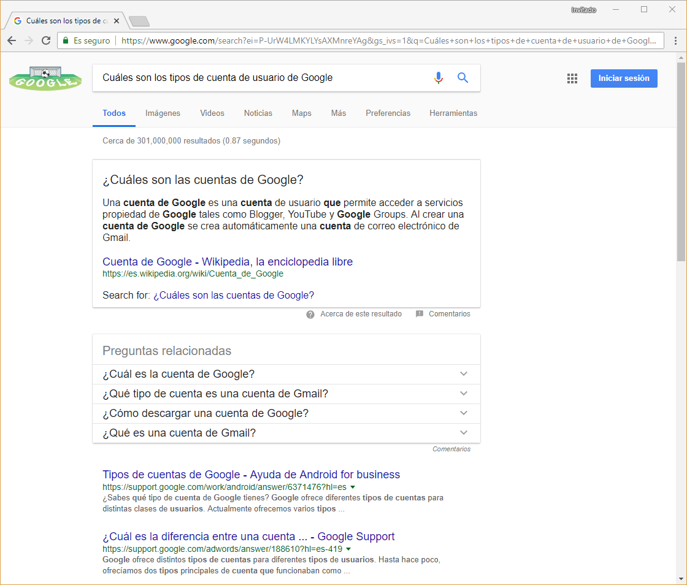This screenshot has height=585, width=687.
Task: Switch to the Imágenes tab
Action: pos(163,113)
